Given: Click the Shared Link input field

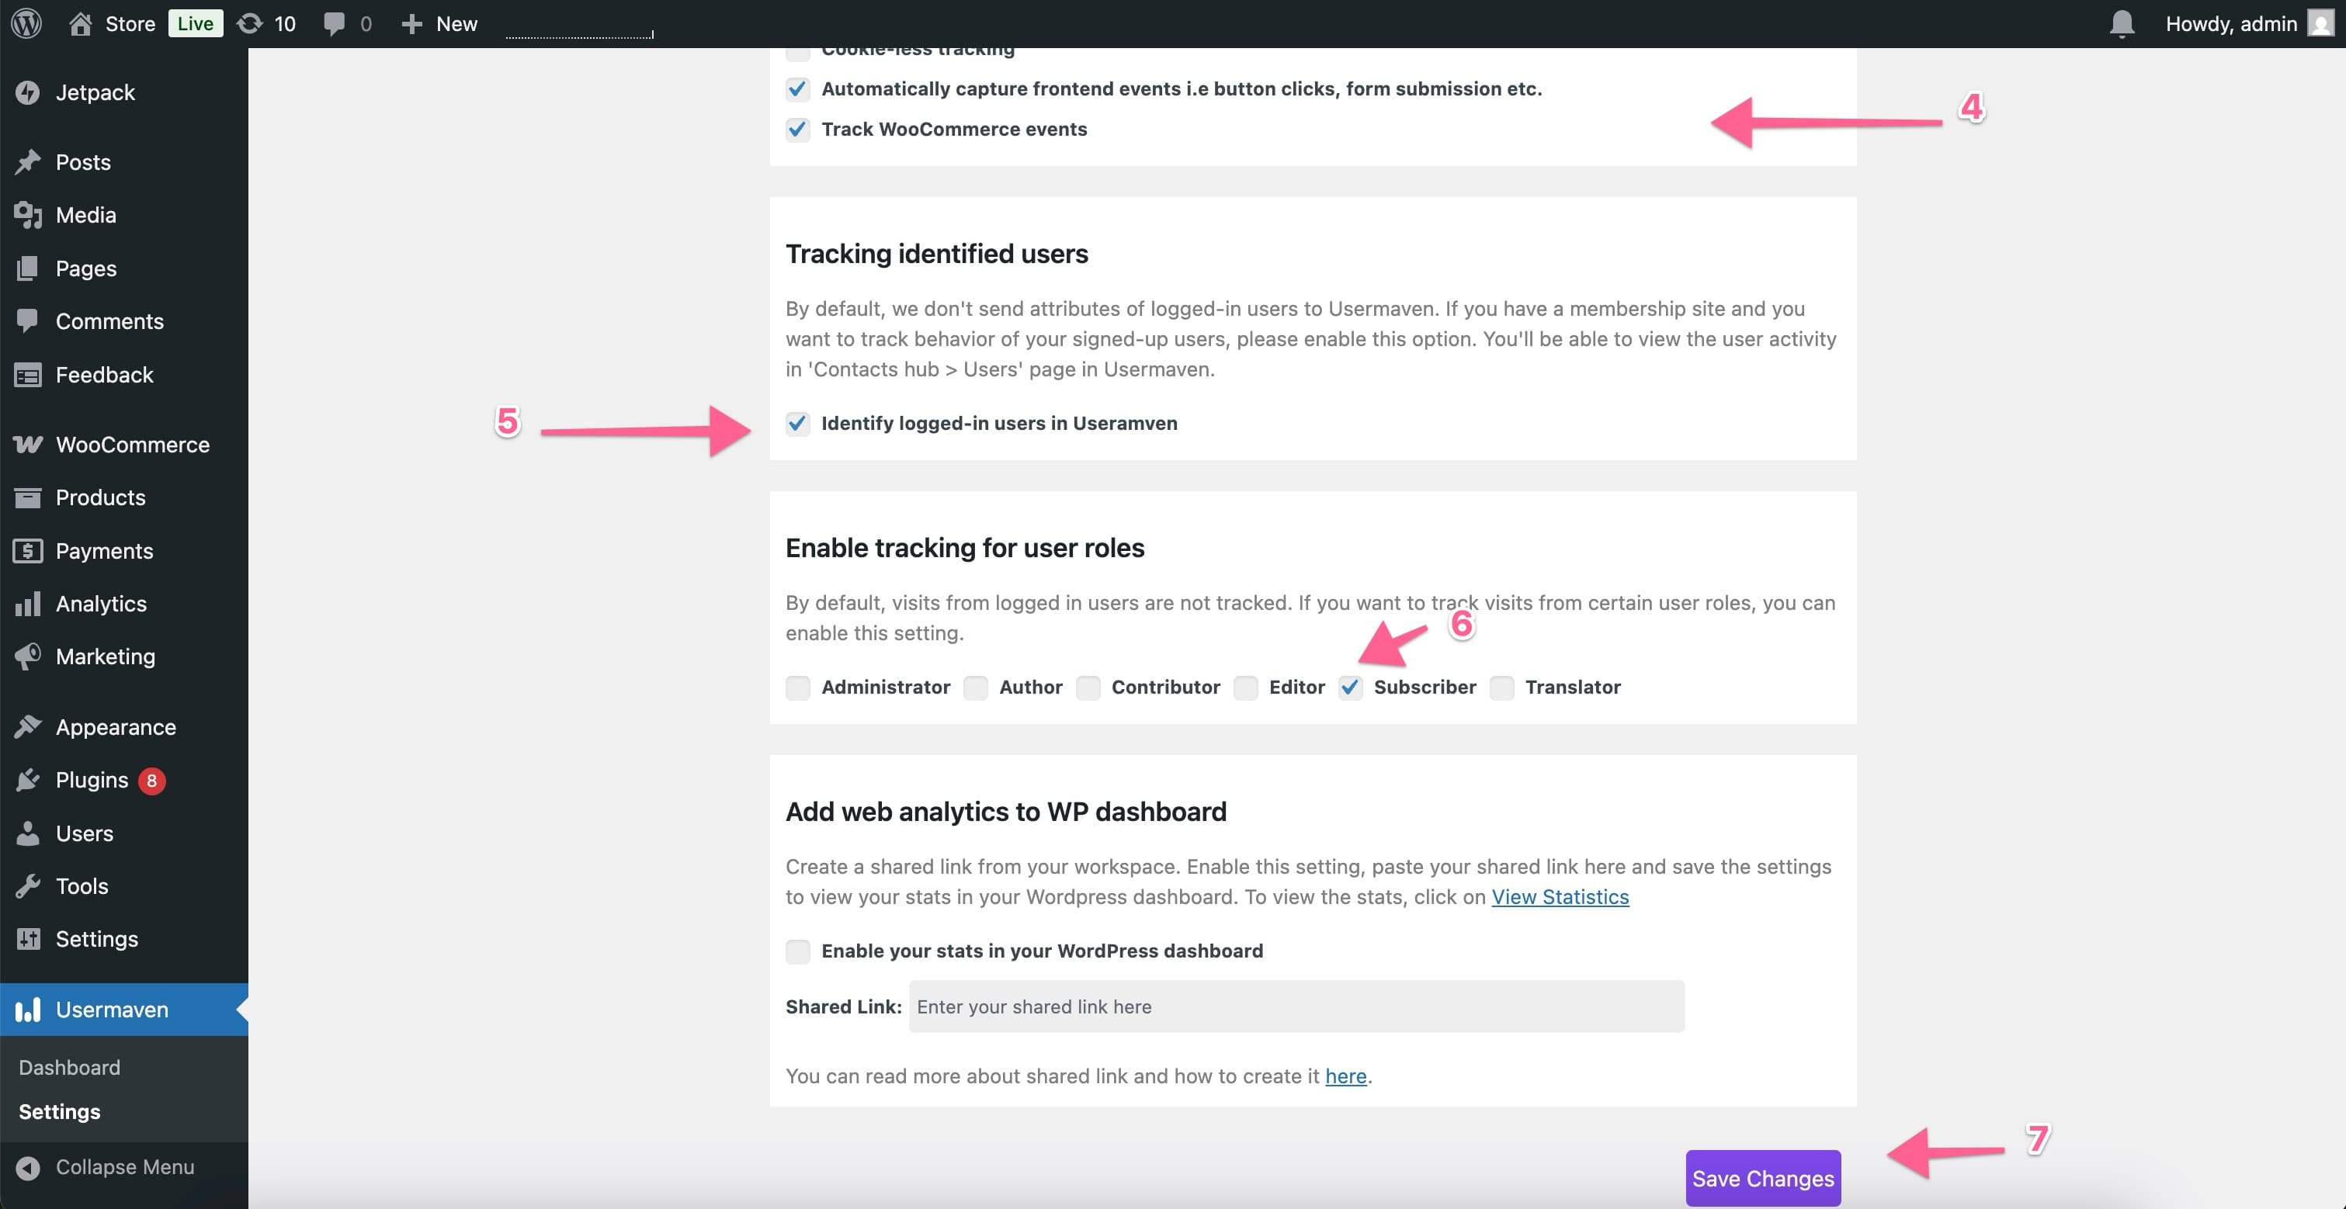Looking at the screenshot, I should 1296,1007.
